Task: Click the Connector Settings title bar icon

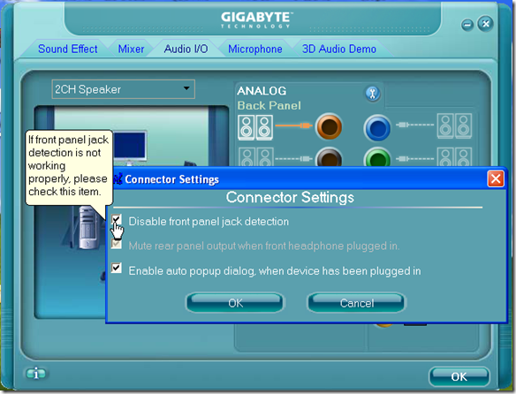Action: point(118,178)
